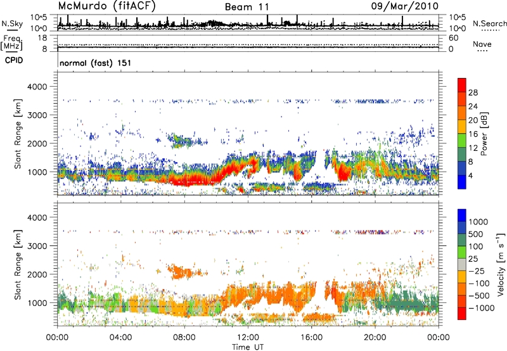507x351 pixels.
Task: Click the N.Search legend label
Action: pyautogui.click(x=489, y=23)
